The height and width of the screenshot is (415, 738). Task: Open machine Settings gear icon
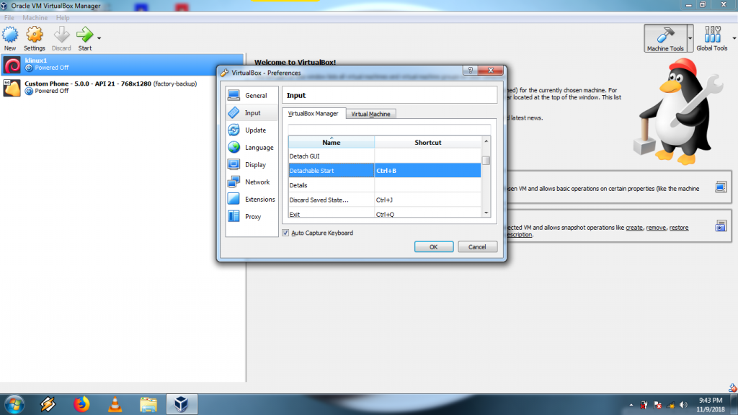click(35, 35)
